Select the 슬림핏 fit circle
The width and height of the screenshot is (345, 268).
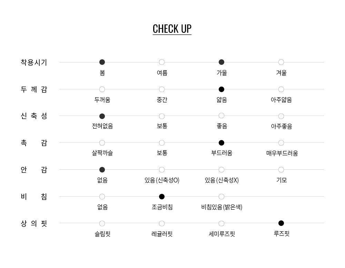tap(102, 224)
